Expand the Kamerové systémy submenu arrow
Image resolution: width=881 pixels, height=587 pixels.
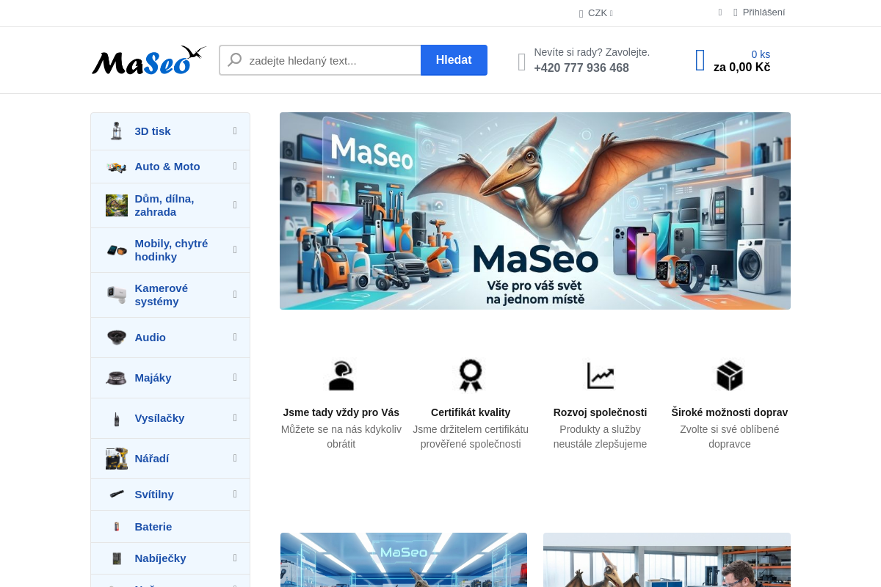tap(235, 294)
